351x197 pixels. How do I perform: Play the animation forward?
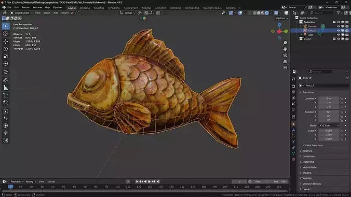coord(150,181)
